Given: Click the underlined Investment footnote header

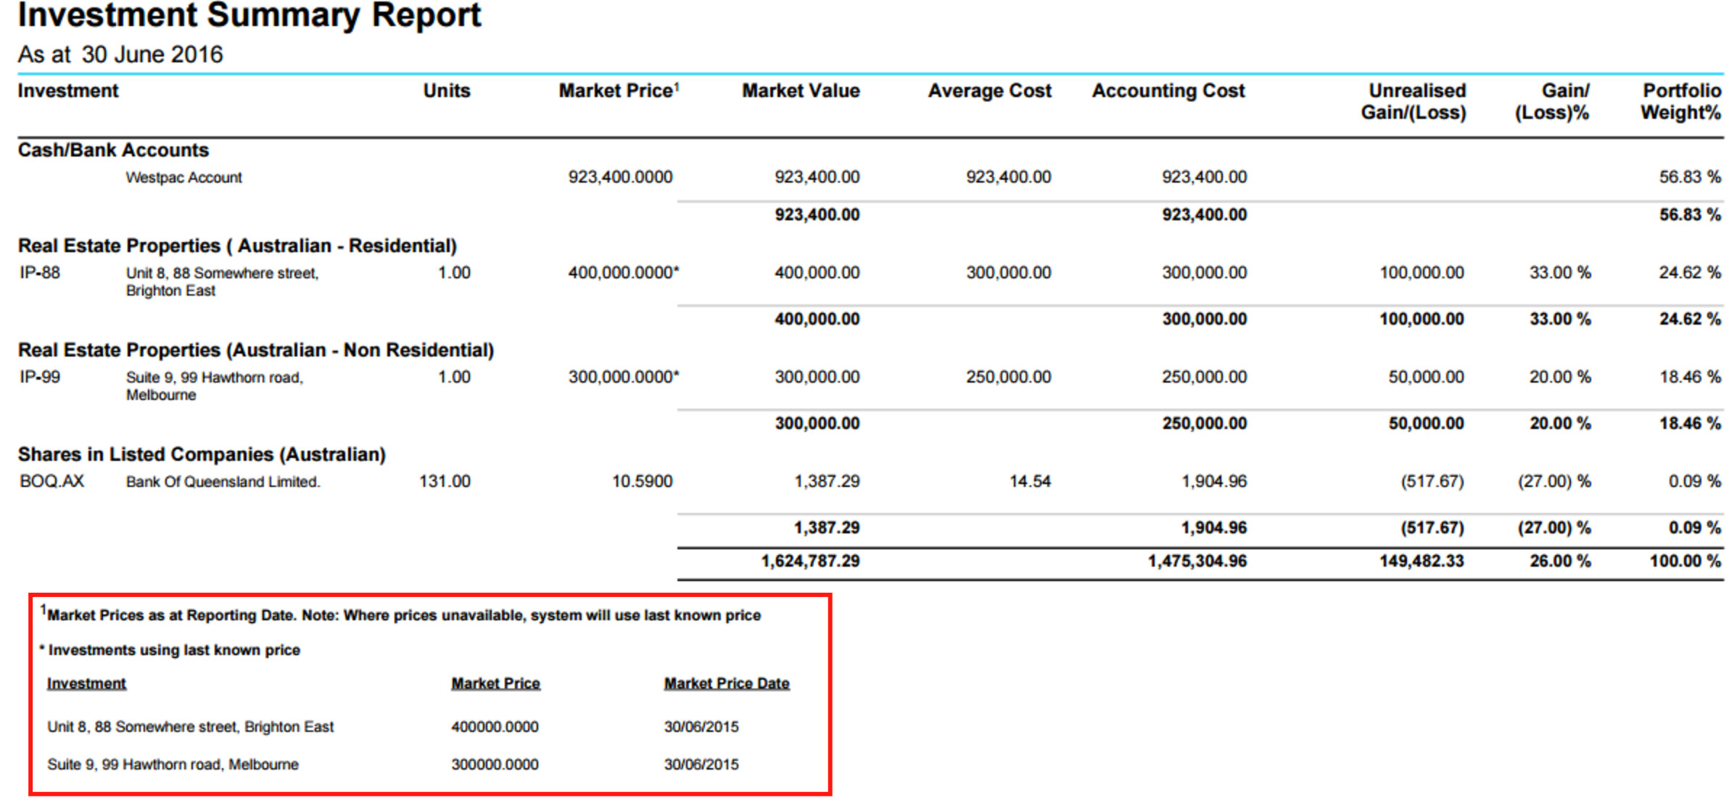Looking at the screenshot, I should [86, 683].
